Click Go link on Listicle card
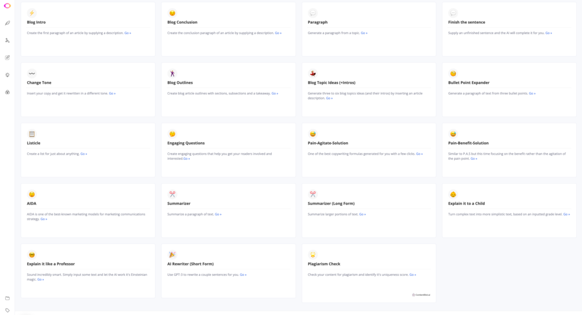This screenshot has width=582, height=315. coord(84,154)
